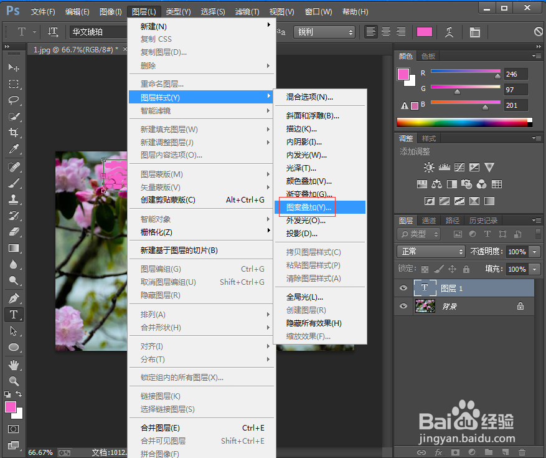Toggle Quick Mask mode icon
Screen dimensions: 546x458
tap(13, 429)
